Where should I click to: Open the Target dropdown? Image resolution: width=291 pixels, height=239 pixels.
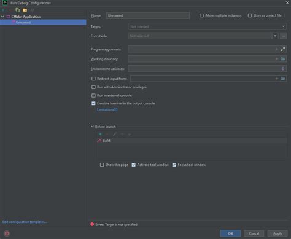(x=207, y=26)
